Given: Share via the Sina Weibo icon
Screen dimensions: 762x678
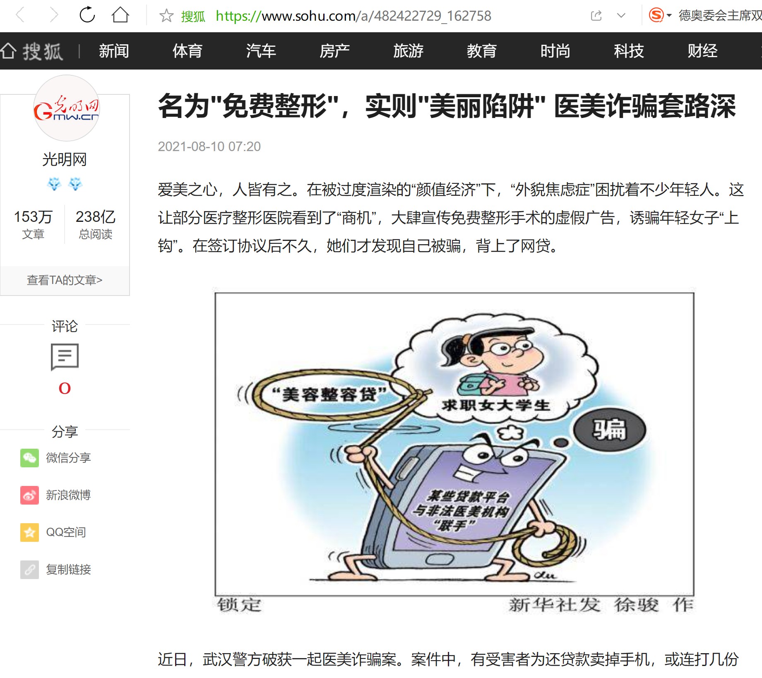Looking at the screenshot, I should tap(29, 495).
